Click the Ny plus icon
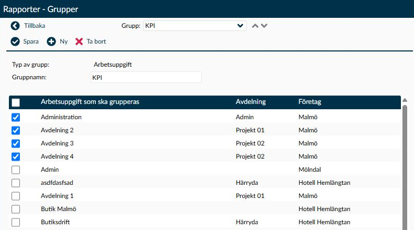 (51, 41)
